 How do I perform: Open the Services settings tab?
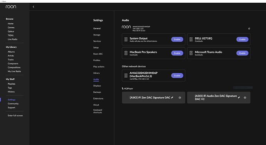pyautogui.click(x=97, y=41)
